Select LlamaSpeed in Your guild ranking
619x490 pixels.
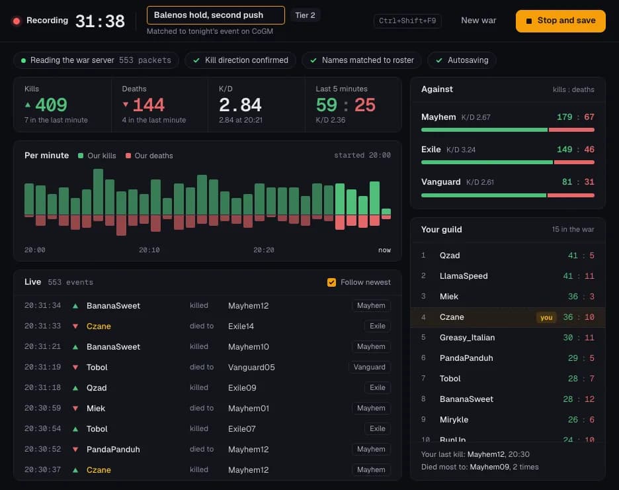(x=508, y=276)
